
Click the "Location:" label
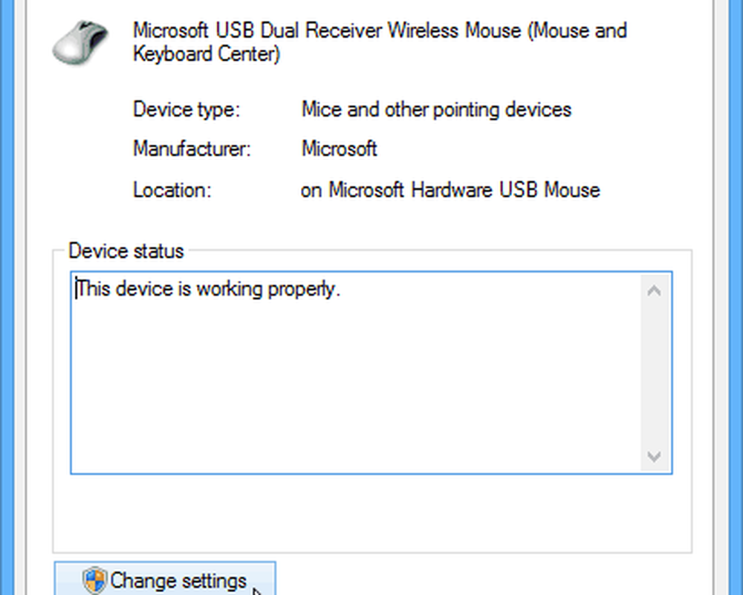(172, 189)
